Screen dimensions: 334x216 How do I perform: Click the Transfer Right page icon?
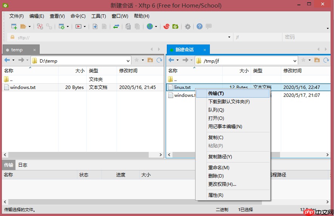coord(104,26)
